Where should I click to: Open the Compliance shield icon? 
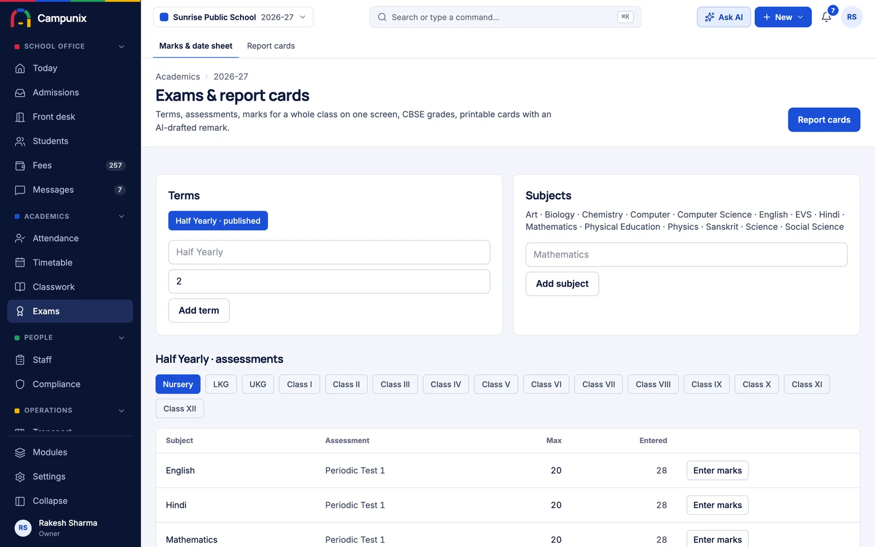tap(20, 385)
